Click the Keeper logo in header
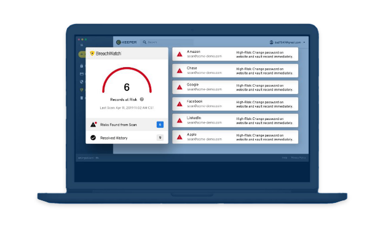This screenshot has height=233, width=375. [126, 42]
